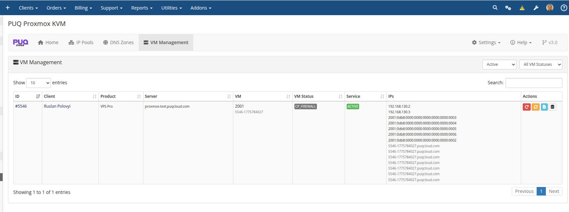Open the Clients menu
Viewport: 569px width, 212px height.
point(28,8)
